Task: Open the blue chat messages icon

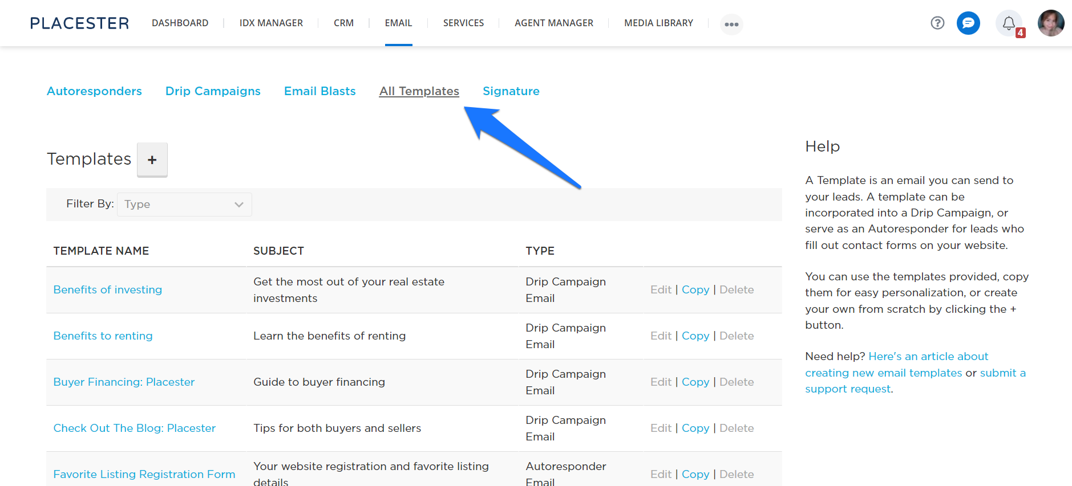Action: (968, 23)
